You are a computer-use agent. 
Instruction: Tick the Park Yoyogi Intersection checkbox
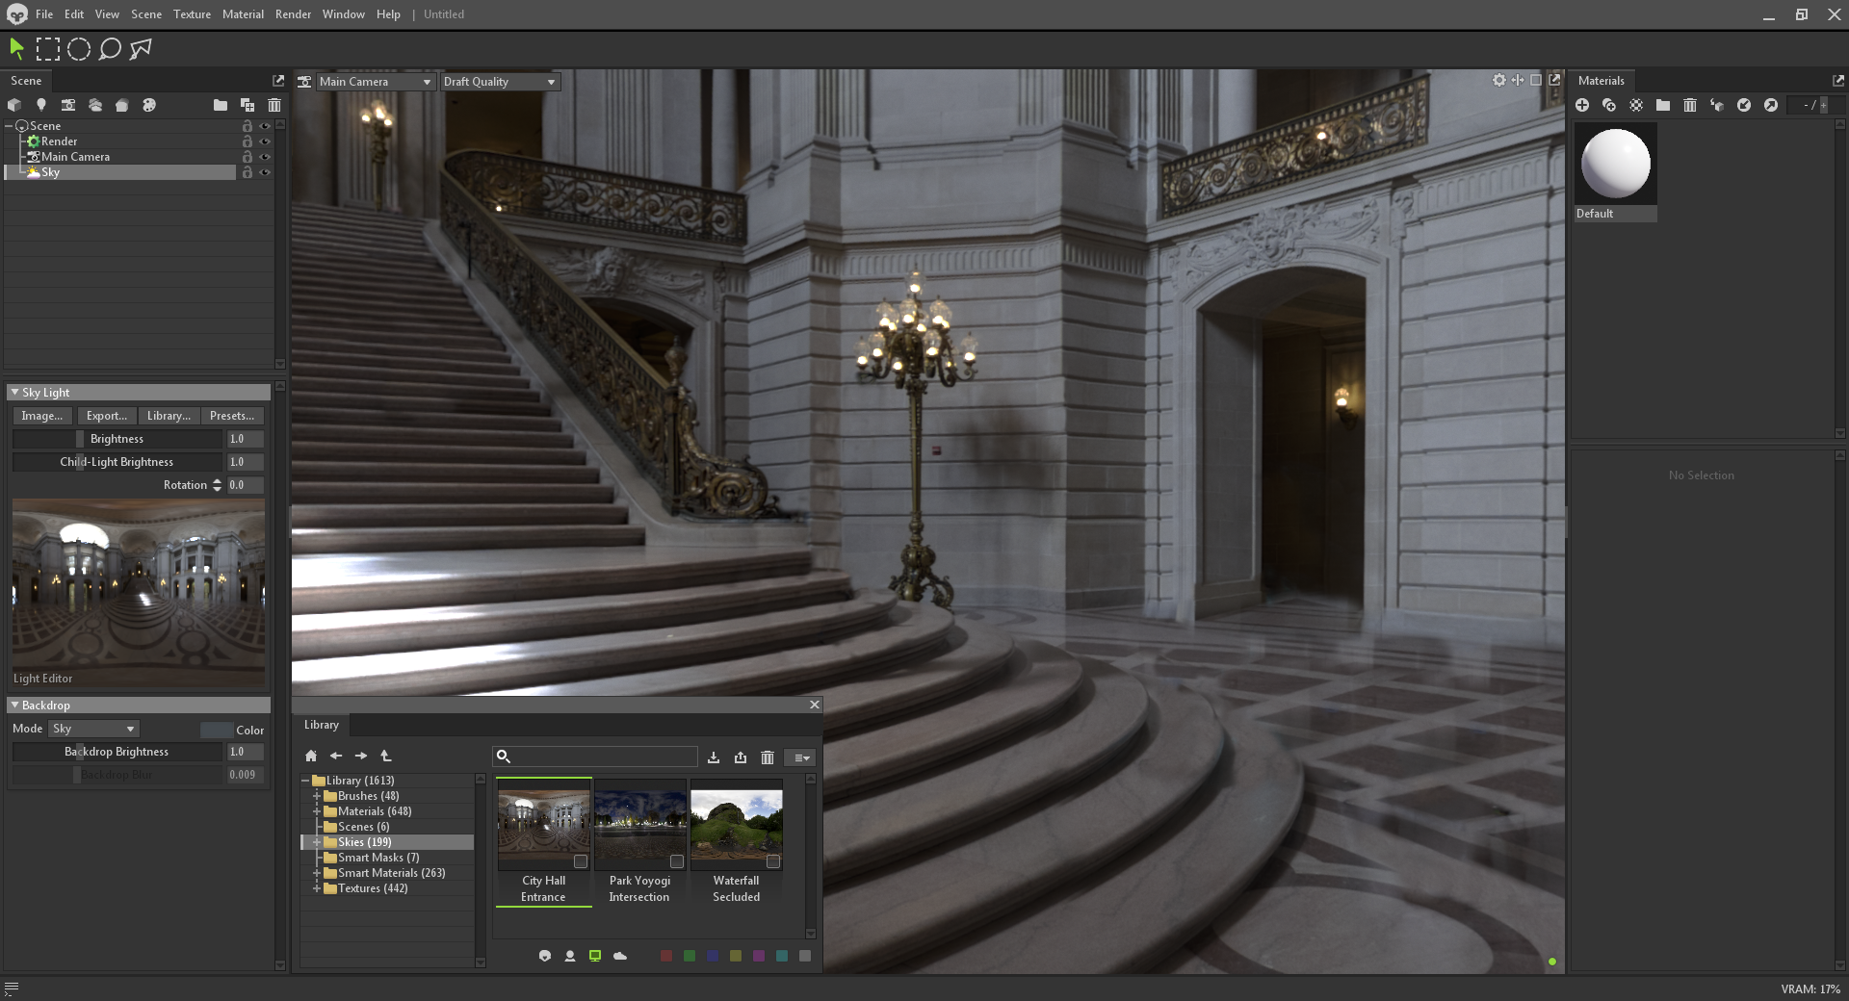677,861
